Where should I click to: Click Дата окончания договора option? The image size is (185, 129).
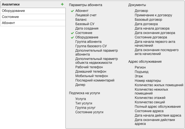point(155,33)
